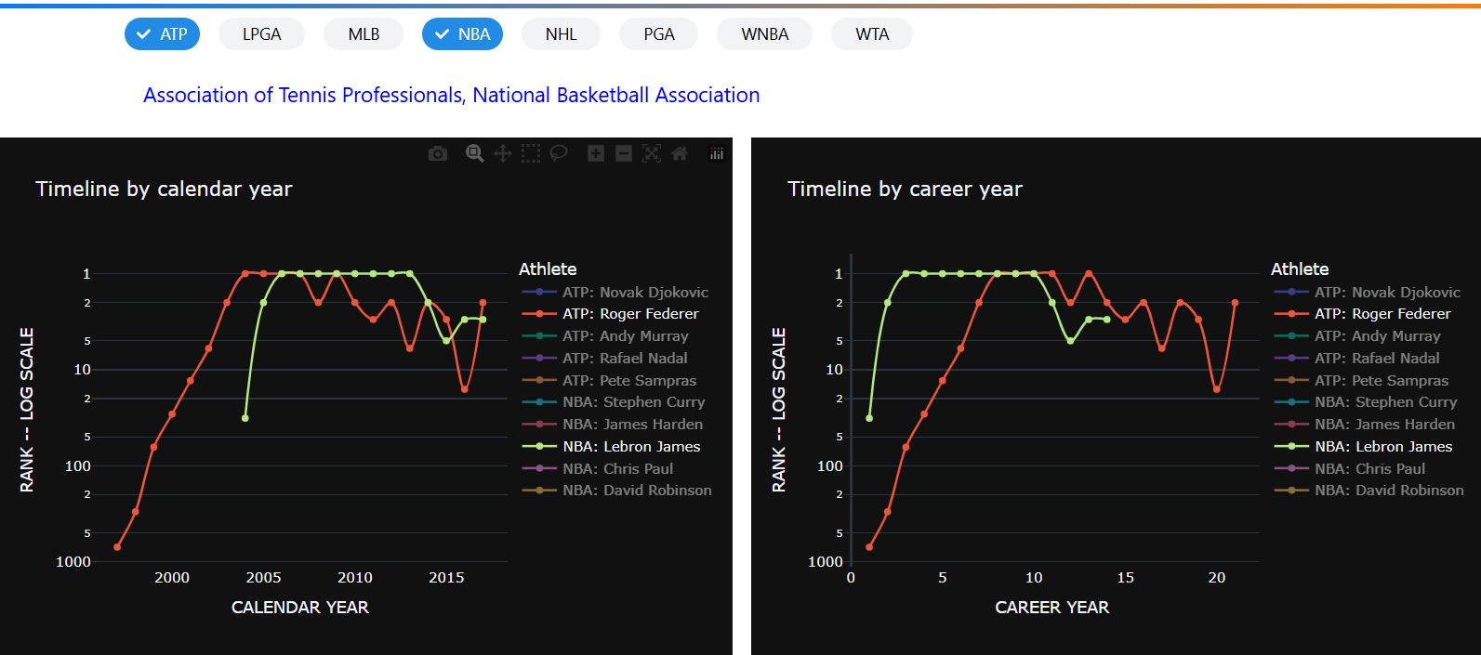Screen dimensions: 1481x655
Task: Enable the WTA league chip
Action: pos(872,34)
